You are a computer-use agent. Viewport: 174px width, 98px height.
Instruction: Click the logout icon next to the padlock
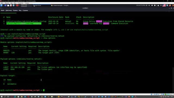(x=161, y=5)
